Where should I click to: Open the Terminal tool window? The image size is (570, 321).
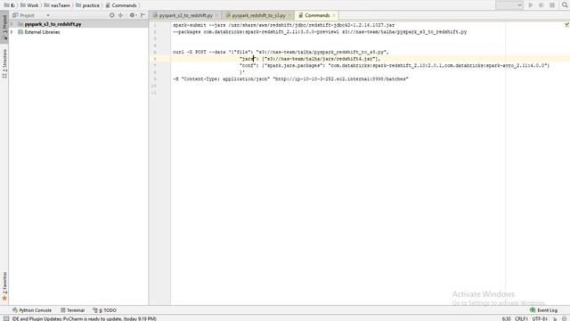(x=72, y=310)
